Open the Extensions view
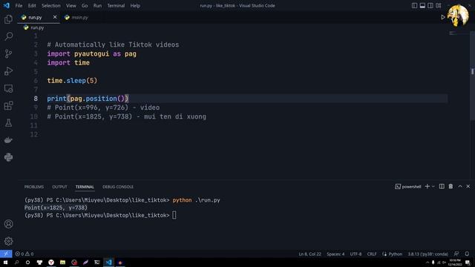Viewport: 475px width, 267px height. [x=8, y=105]
